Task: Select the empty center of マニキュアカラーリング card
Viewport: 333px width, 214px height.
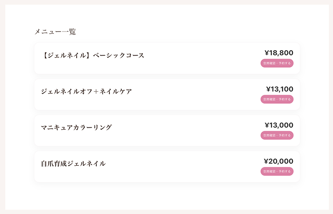Action: click(x=187, y=131)
